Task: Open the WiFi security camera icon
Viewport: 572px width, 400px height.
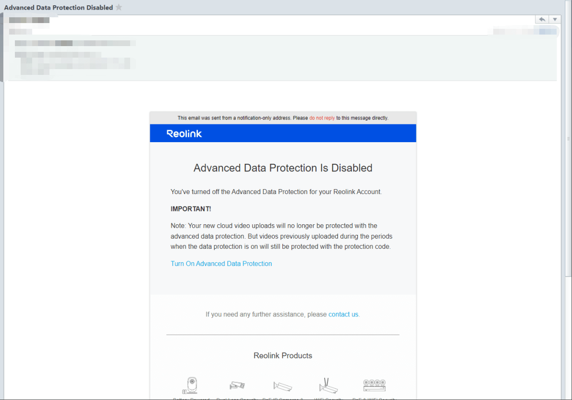Action: click(329, 386)
